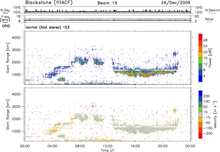220x152 pixels.
Task: Click the '16:00' time tick label
Action: pyautogui.click(x=135, y=146)
